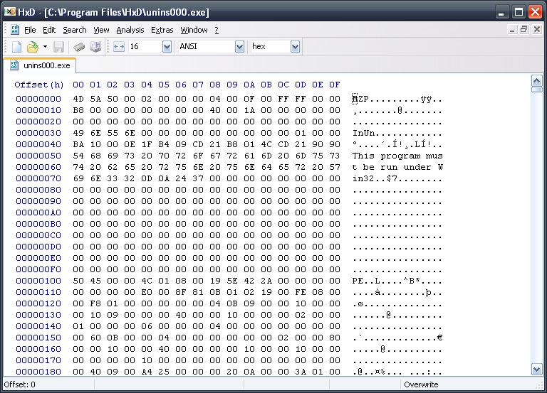Click the ANSI charset combo box

point(211,47)
